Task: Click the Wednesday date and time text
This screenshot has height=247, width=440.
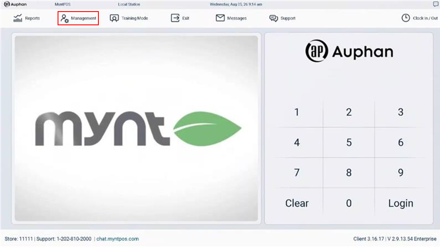Action: coord(236,4)
